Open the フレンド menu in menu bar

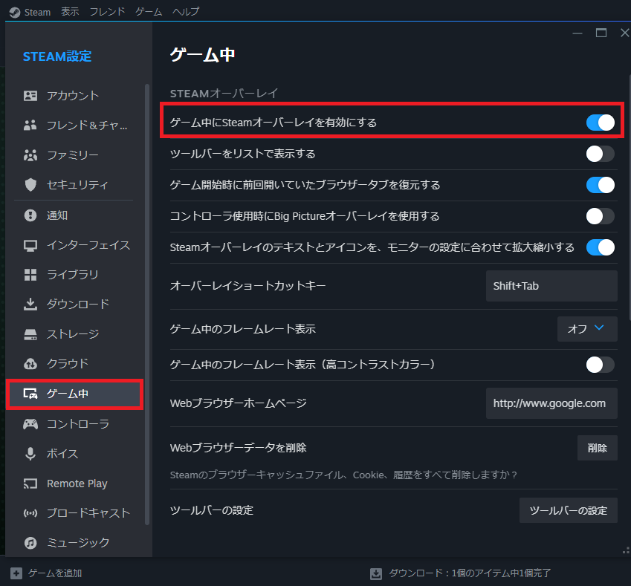pyautogui.click(x=107, y=12)
